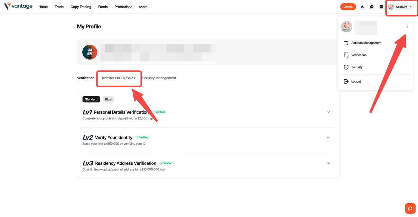Open the orange headset support button
Screen dimensions: 418x217
(410, 208)
